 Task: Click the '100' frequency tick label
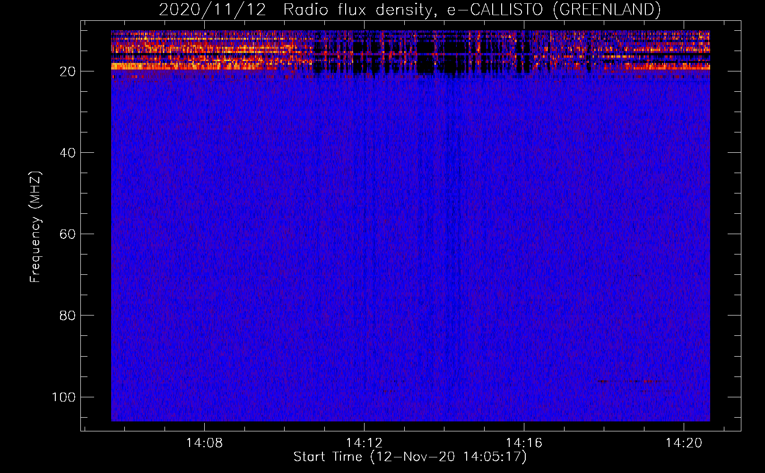[64, 397]
